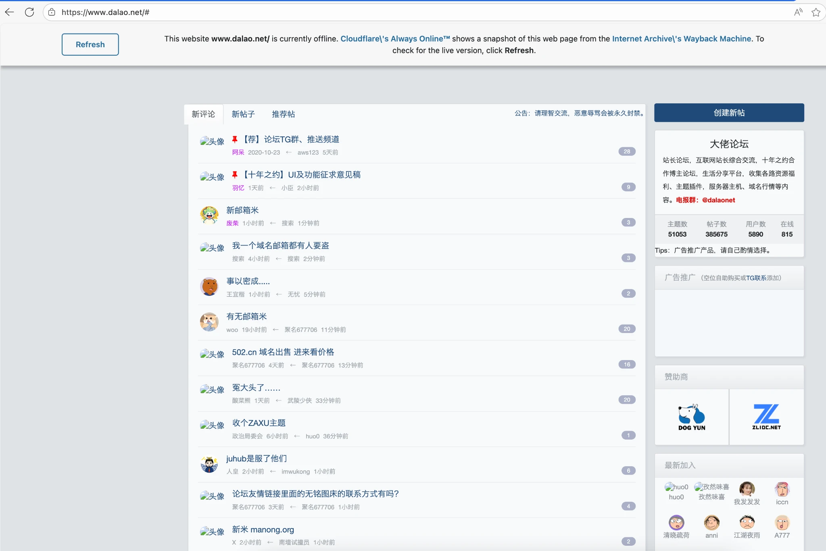
Task: Switch to 新评论 tab
Action: pyautogui.click(x=203, y=114)
